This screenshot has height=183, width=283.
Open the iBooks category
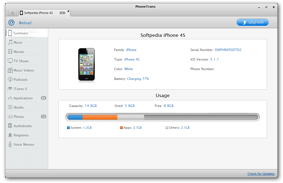click(27, 107)
